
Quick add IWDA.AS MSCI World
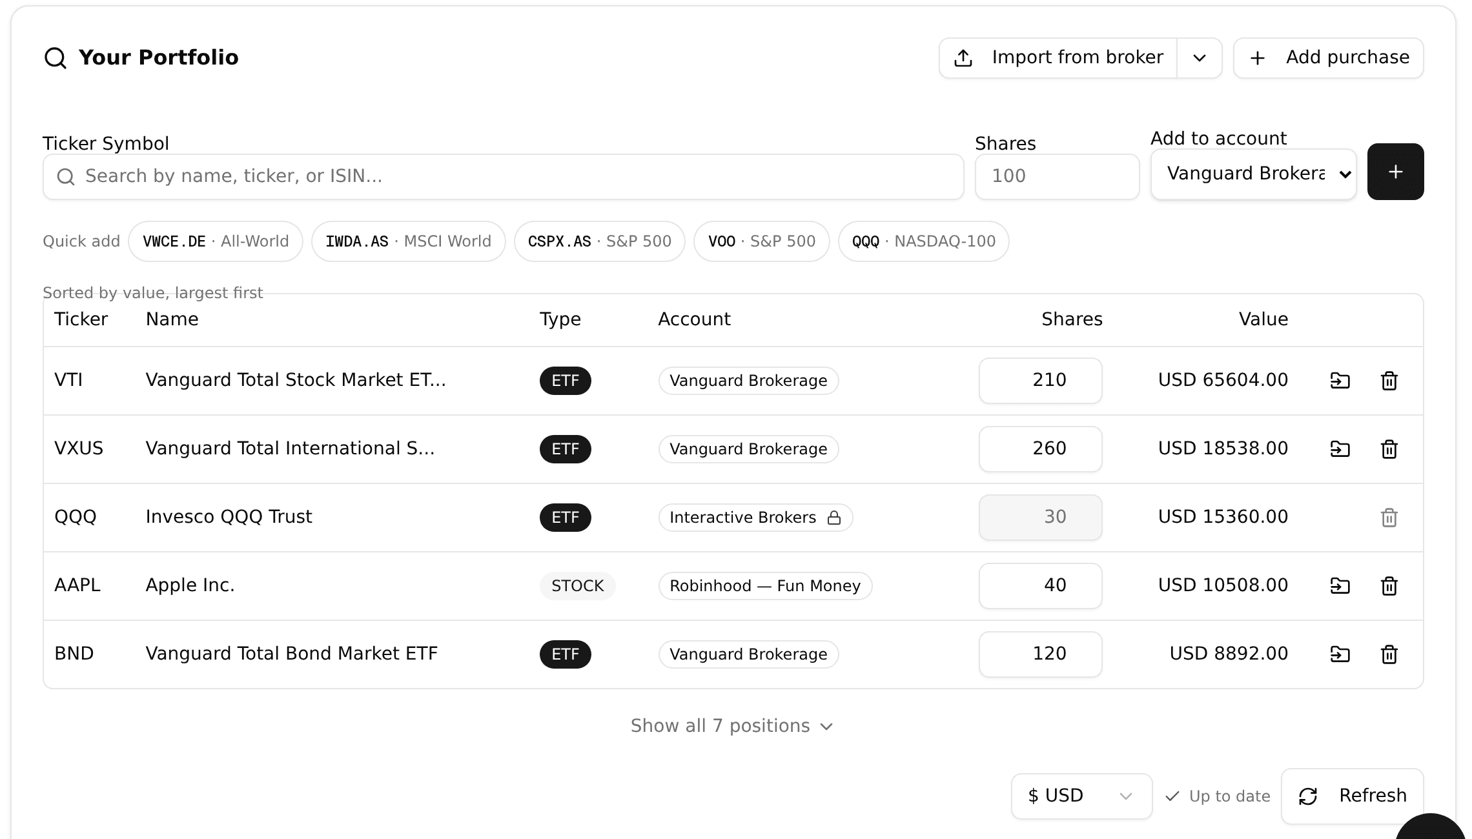[408, 241]
